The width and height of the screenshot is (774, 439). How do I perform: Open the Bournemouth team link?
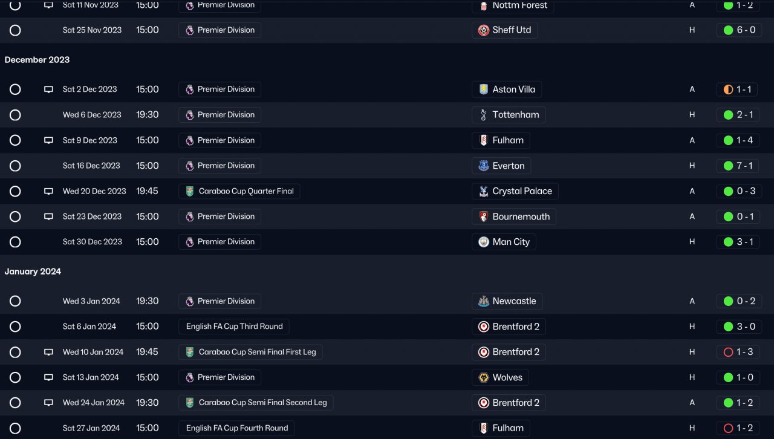point(521,216)
